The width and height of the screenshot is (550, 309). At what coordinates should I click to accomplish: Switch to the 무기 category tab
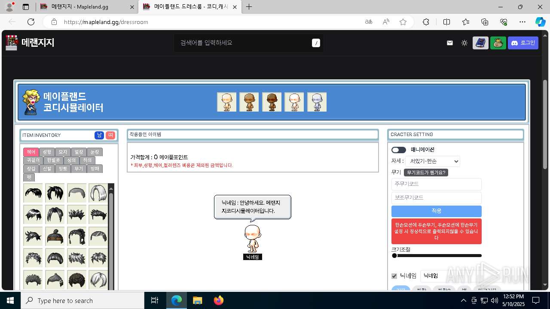[79, 169]
